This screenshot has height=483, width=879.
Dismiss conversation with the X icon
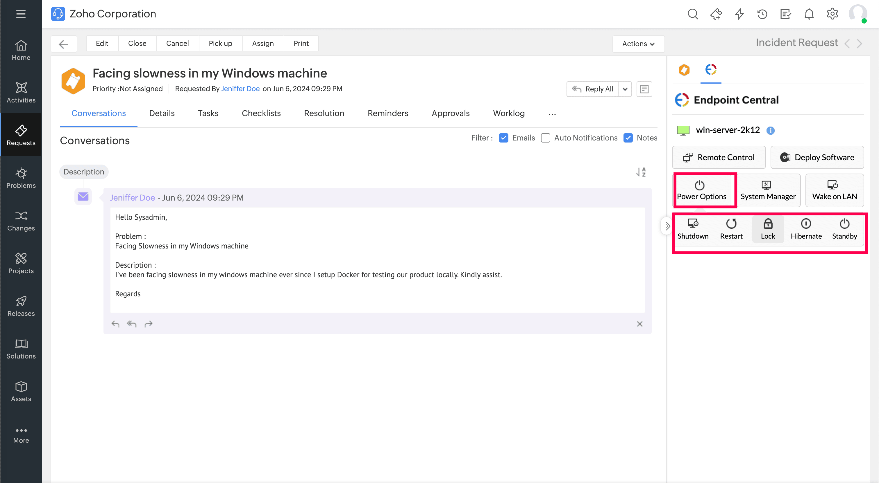coord(639,324)
